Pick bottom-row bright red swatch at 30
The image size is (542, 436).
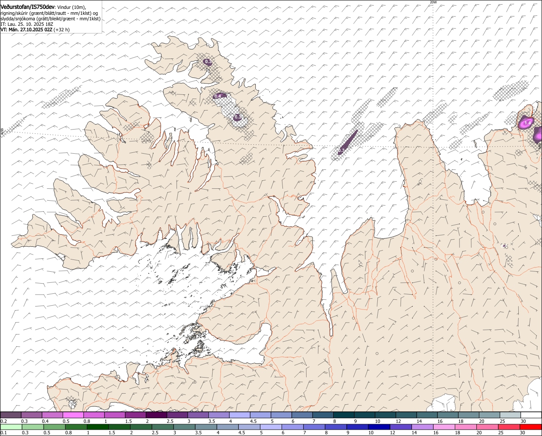point(531,427)
